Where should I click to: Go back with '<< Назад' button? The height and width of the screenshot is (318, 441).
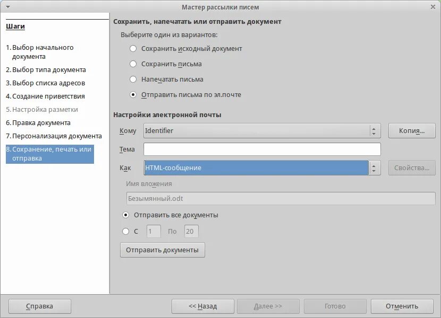pyautogui.click(x=203, y=306)
